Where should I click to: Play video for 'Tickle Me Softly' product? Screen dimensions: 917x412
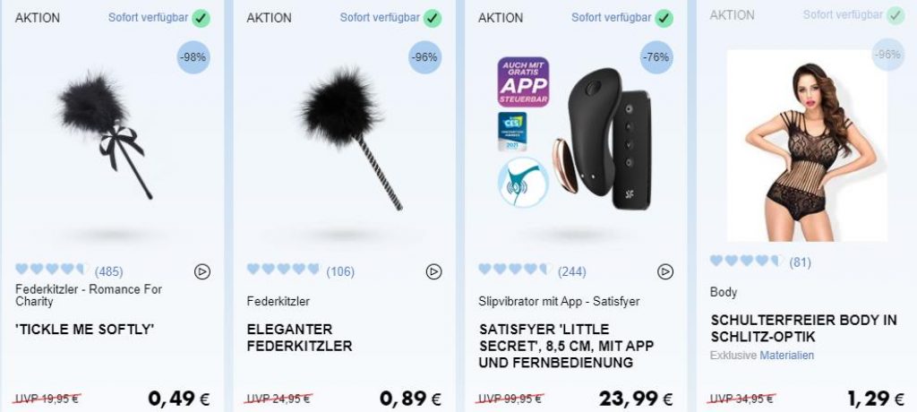coord(202,271)
